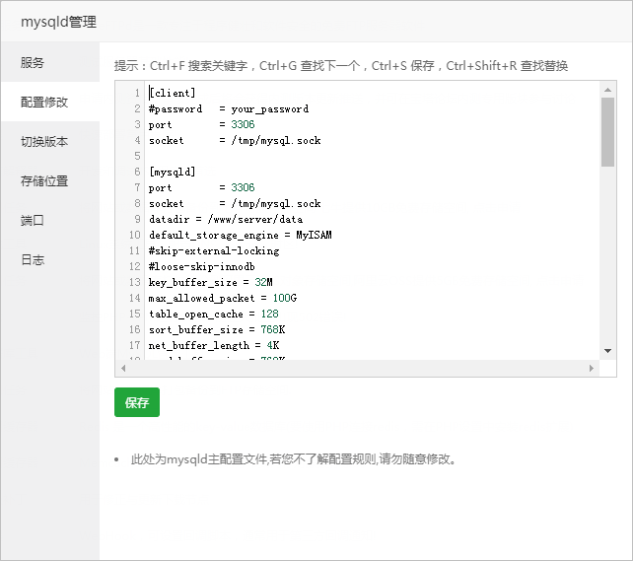This screenshot has width=633, height=561.
Task: Click the max_allowed_packet = 100G line
Action: click(223, 298)
